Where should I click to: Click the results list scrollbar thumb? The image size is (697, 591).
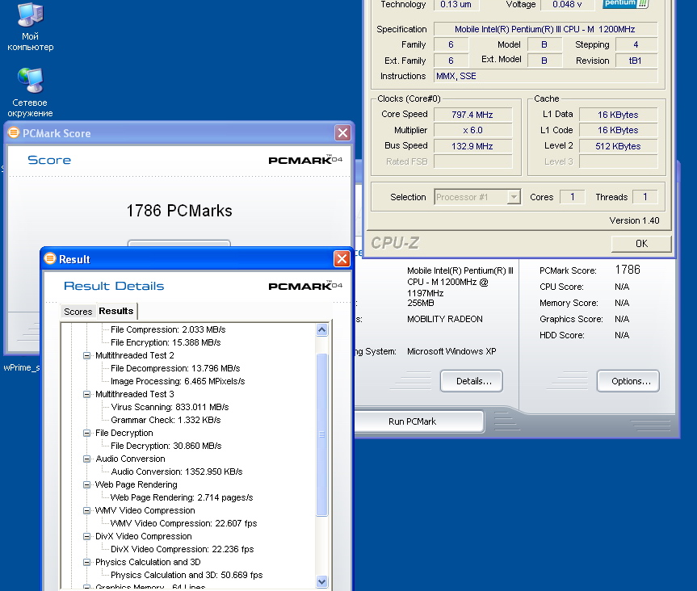(321, 434)
